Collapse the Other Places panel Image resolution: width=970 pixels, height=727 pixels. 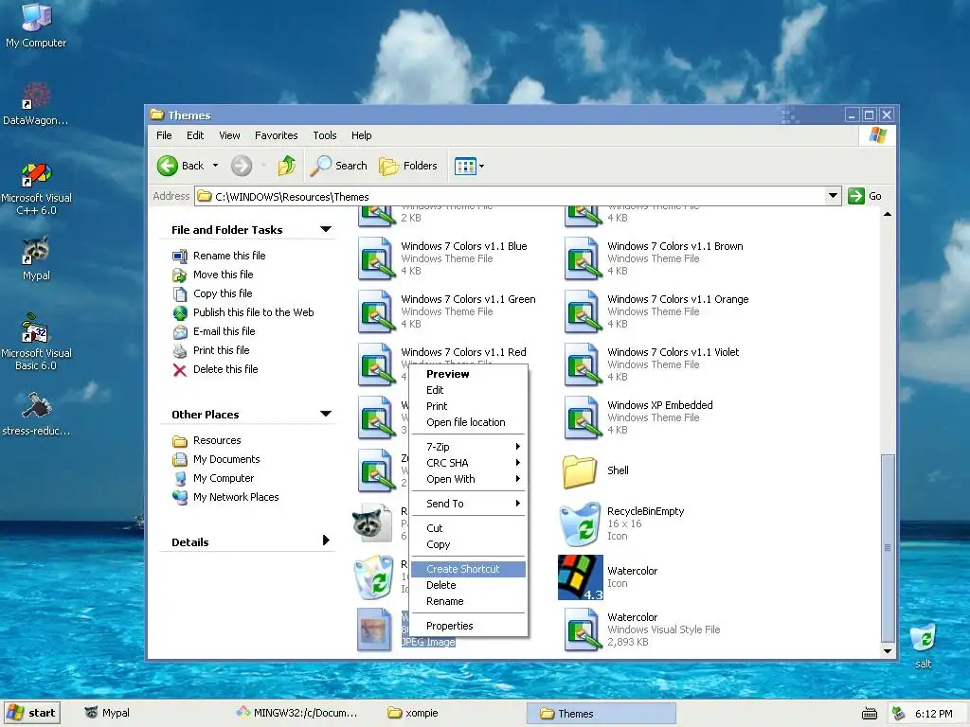[x=326, y=414]
